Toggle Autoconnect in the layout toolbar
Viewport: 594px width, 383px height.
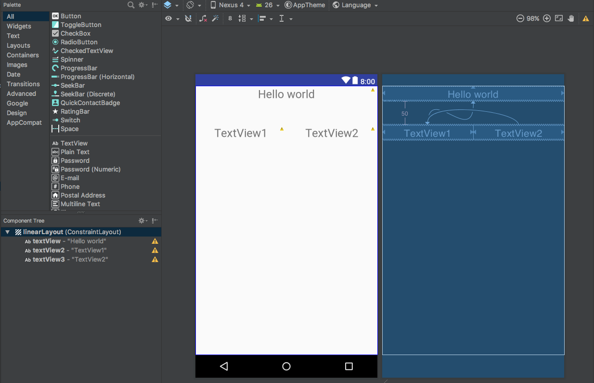click(x=189, y=18)
